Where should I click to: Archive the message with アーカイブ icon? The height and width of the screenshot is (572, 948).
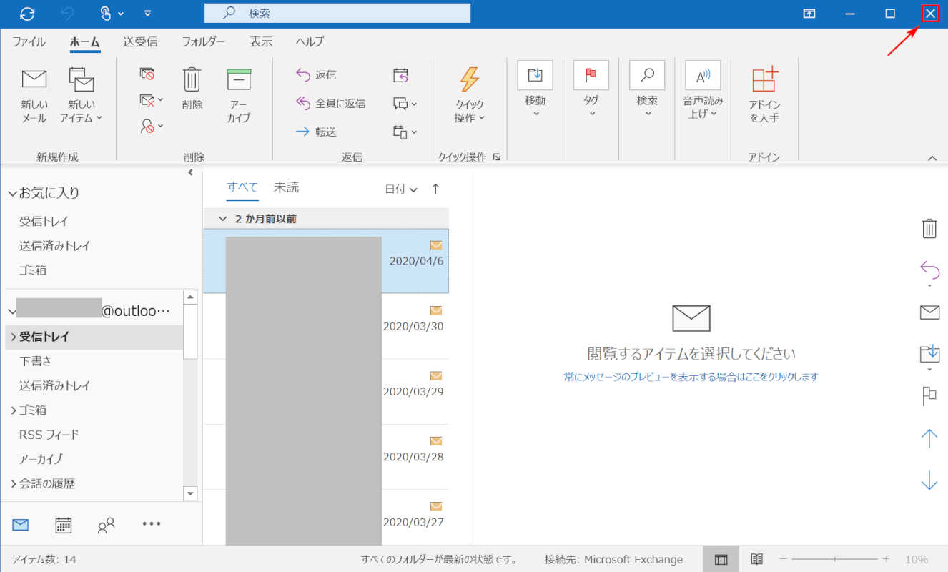tap(239, 79)
